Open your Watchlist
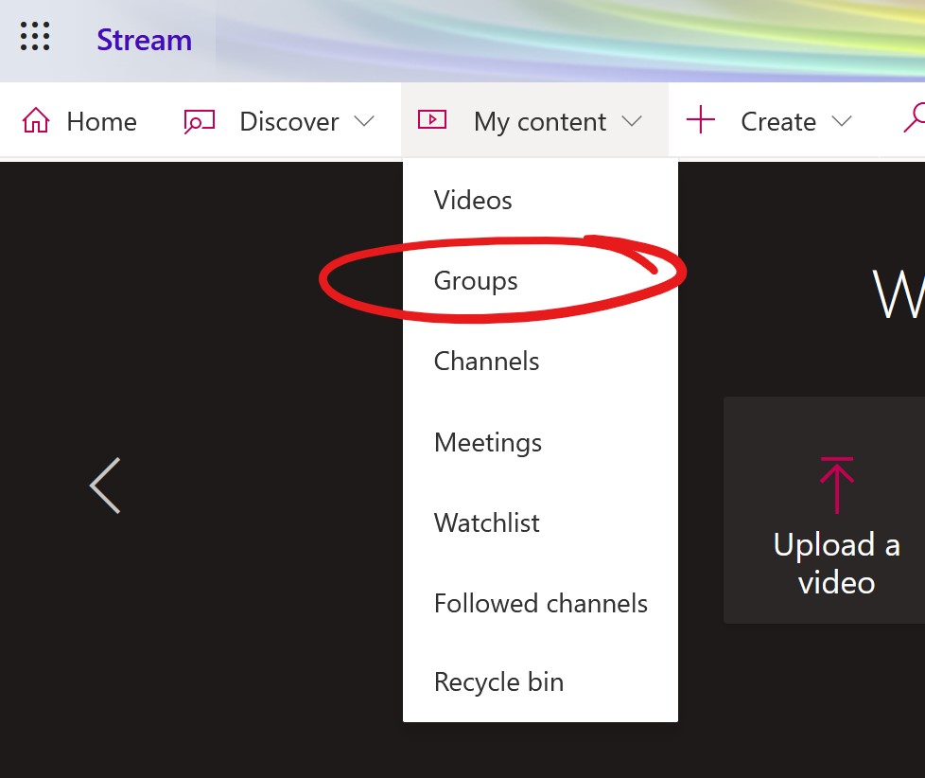Image resolution: width=925 pixels, height=778 pixels. pyautogui.click(x=486, y=522)
